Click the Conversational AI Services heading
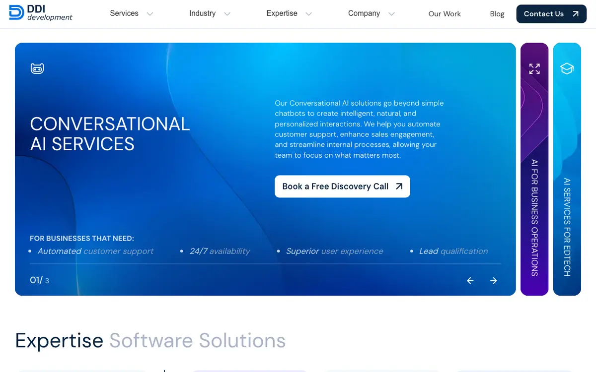 (110, 134)
